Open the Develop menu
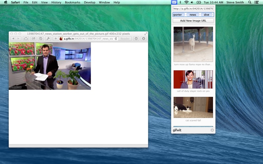Viewport: 263px width, 164px height. (x=89, y=2)
